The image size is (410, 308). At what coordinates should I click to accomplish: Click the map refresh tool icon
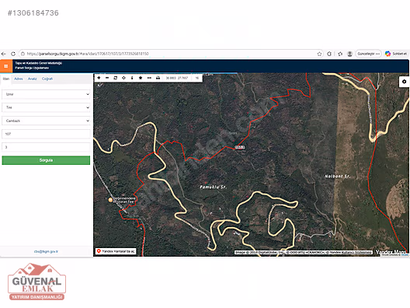click(116, 78)
